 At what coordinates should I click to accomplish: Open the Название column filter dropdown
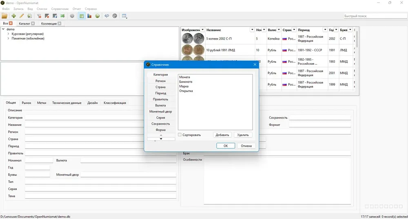[x=252, y=30]
